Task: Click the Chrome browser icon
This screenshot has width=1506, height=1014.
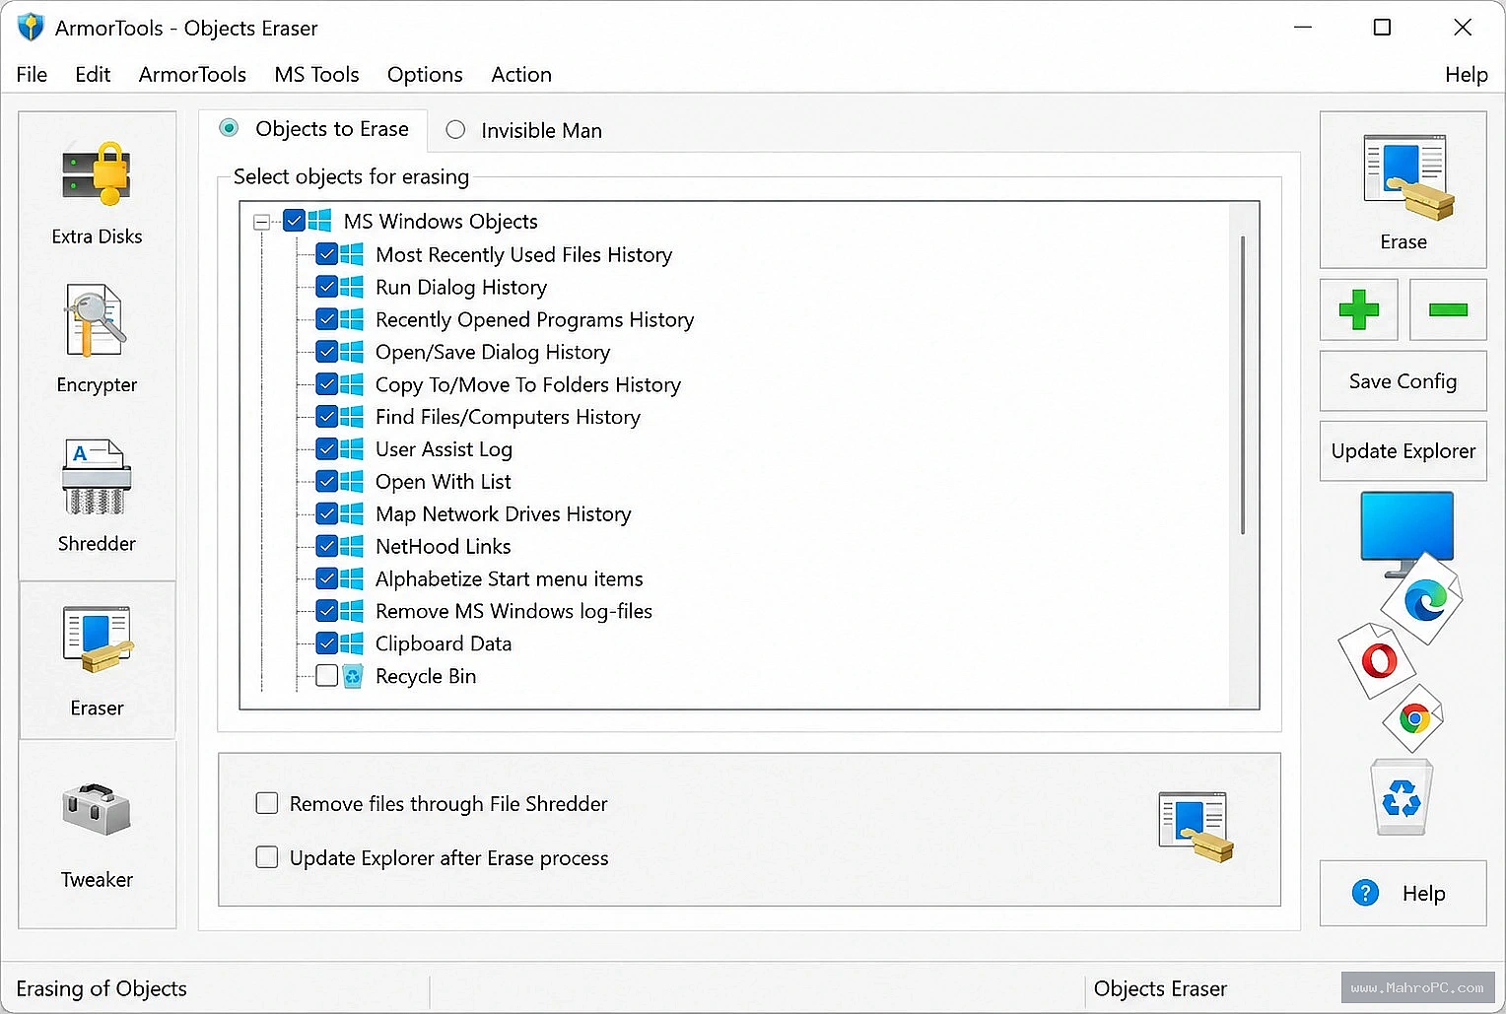Action: (1414, 718)
